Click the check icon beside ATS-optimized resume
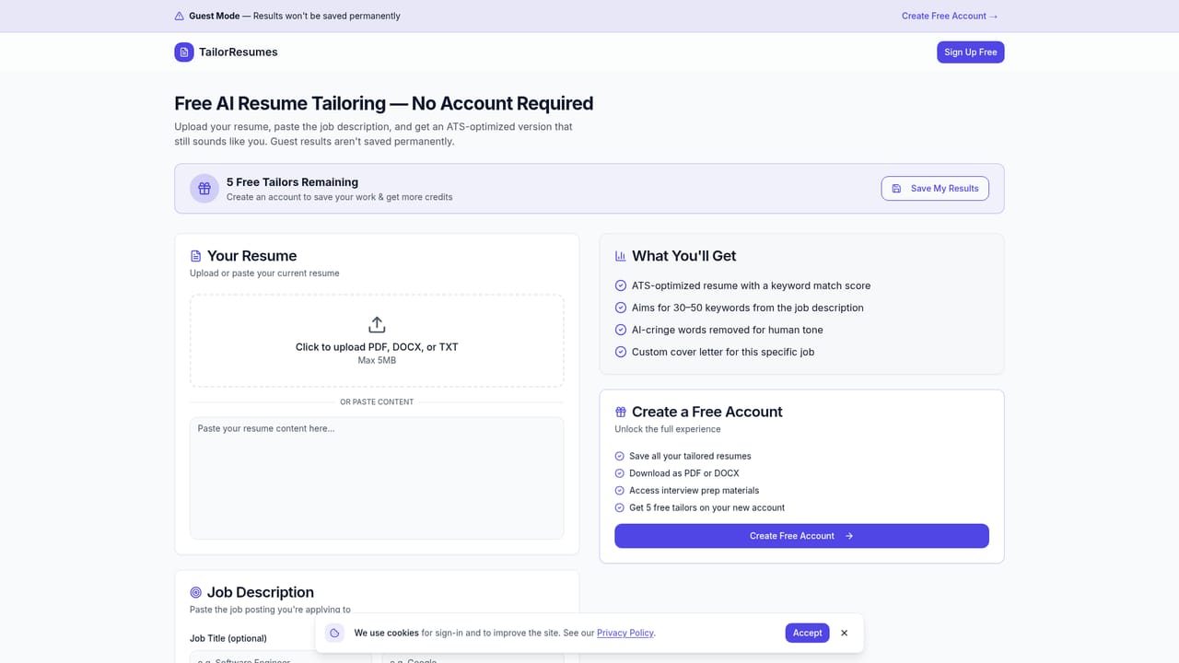1179x663 pixels. (621, 285)
